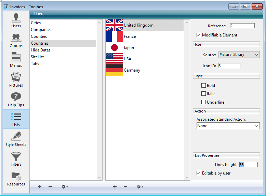Screen dimensions: 266x196
Task: Open the Groups section icon
Action: pyautogui.click(x=16, y=40)
